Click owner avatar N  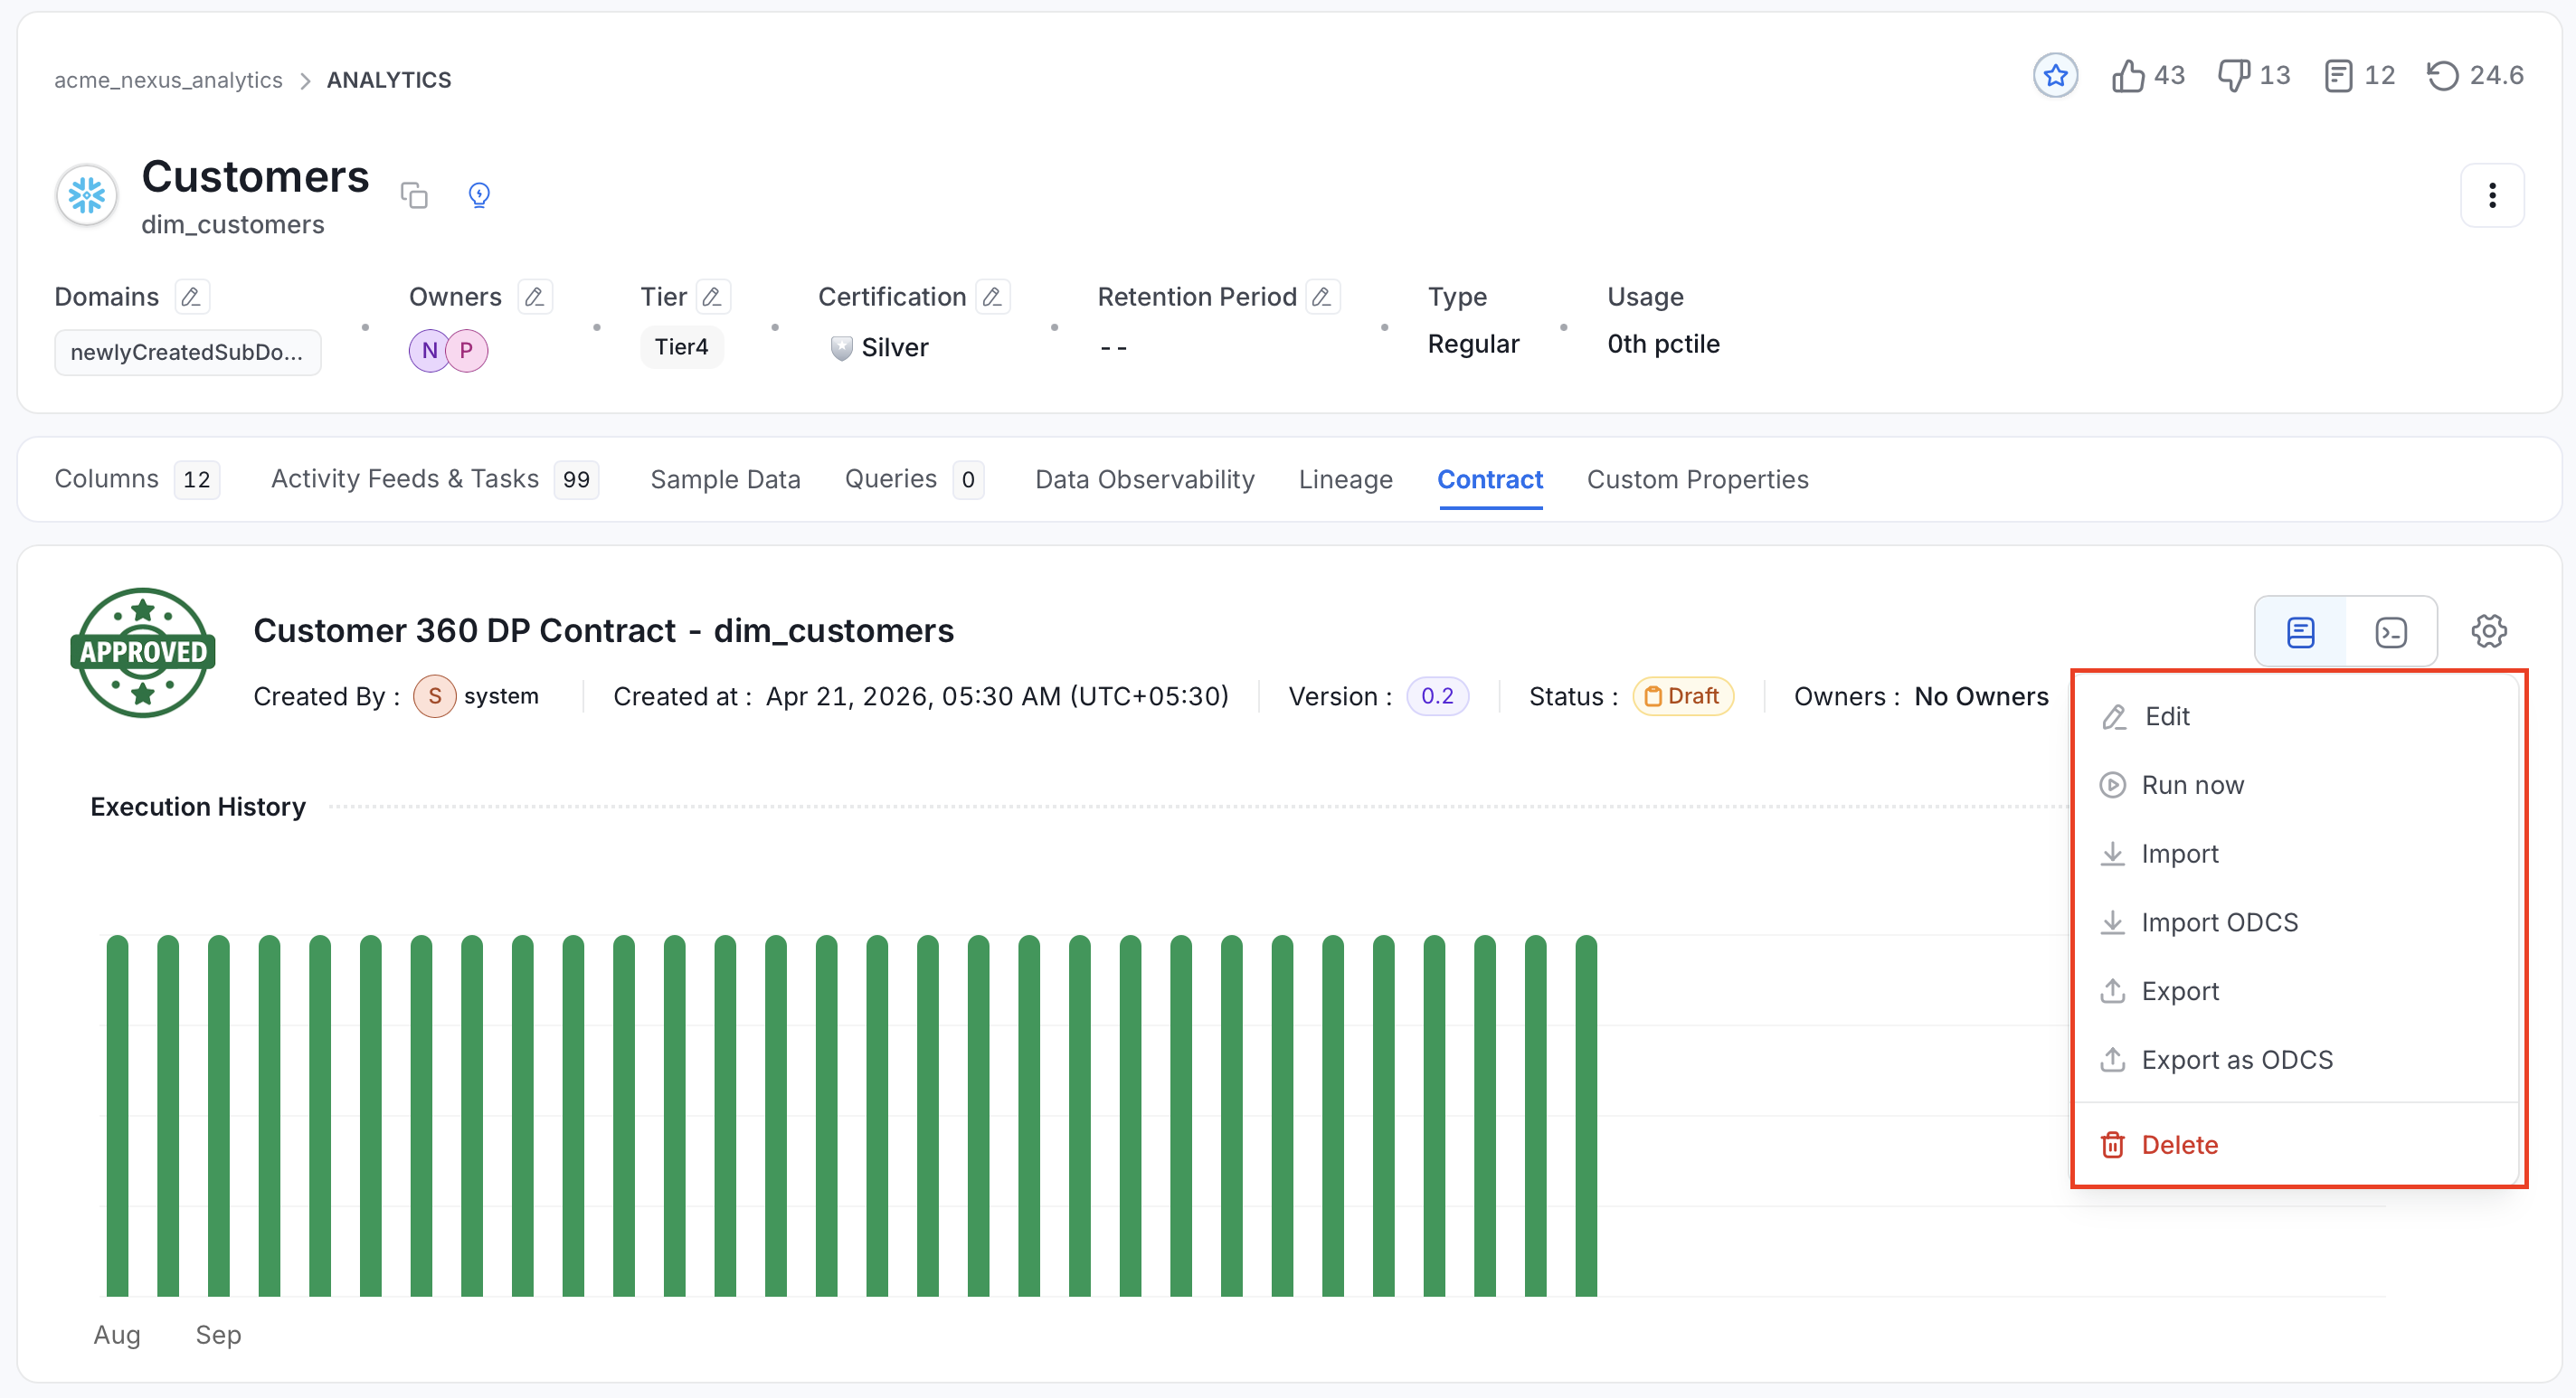429,350
